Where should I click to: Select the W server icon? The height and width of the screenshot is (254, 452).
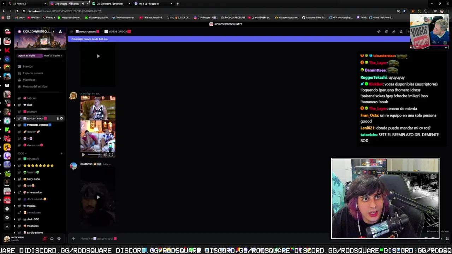pos(7,85)
